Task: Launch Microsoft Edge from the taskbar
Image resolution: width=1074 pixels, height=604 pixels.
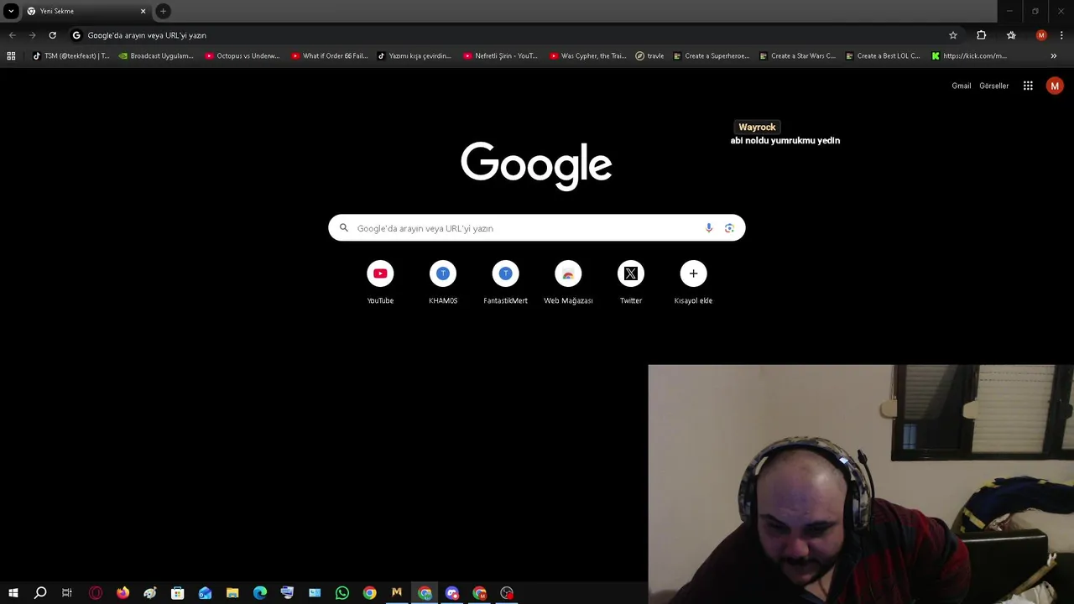Action: pos(260,593)
